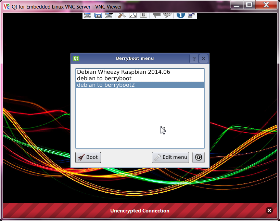Show connection information blue icon
Image resolution: width=280 pixels, height=221 pixels.
181,15
